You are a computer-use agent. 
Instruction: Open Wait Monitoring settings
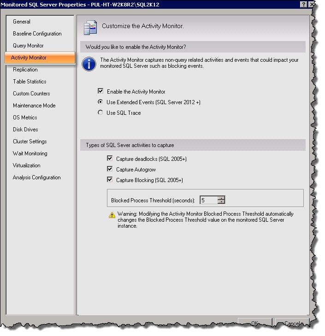tap(30, 153)
